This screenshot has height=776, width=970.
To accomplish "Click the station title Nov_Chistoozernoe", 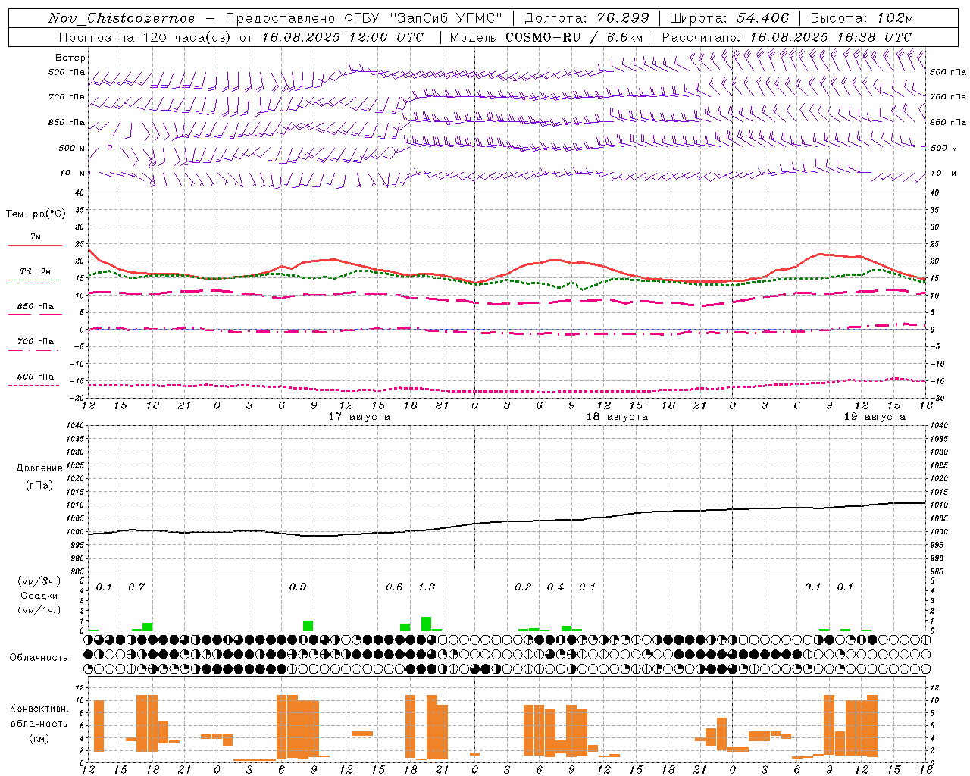I will [x=122, y=18].
